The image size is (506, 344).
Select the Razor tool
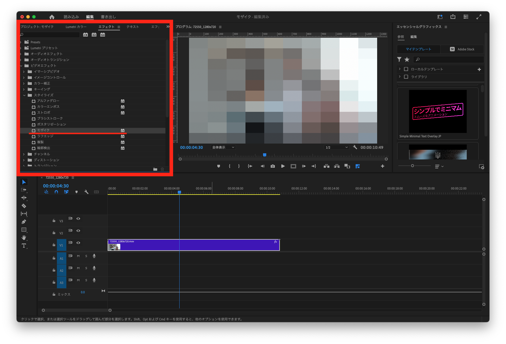point(24,206)
